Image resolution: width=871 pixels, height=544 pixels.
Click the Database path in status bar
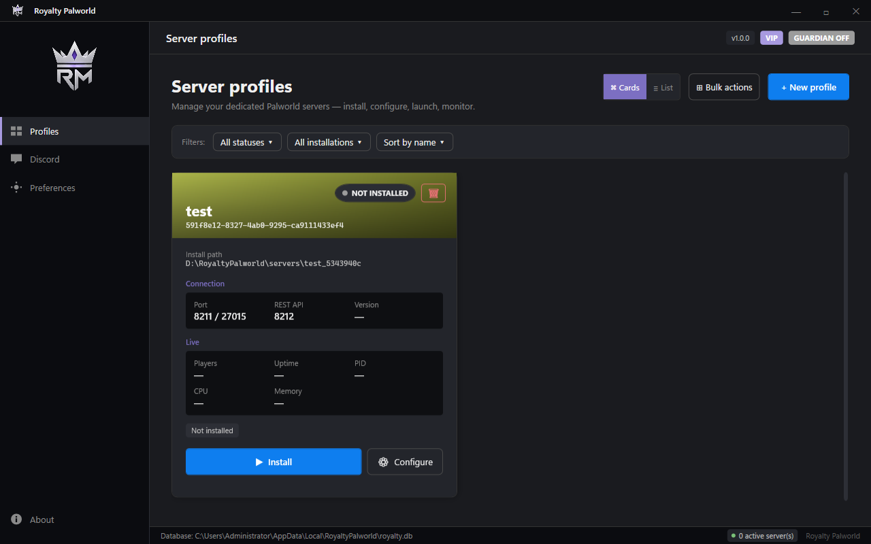pos(286,536)
